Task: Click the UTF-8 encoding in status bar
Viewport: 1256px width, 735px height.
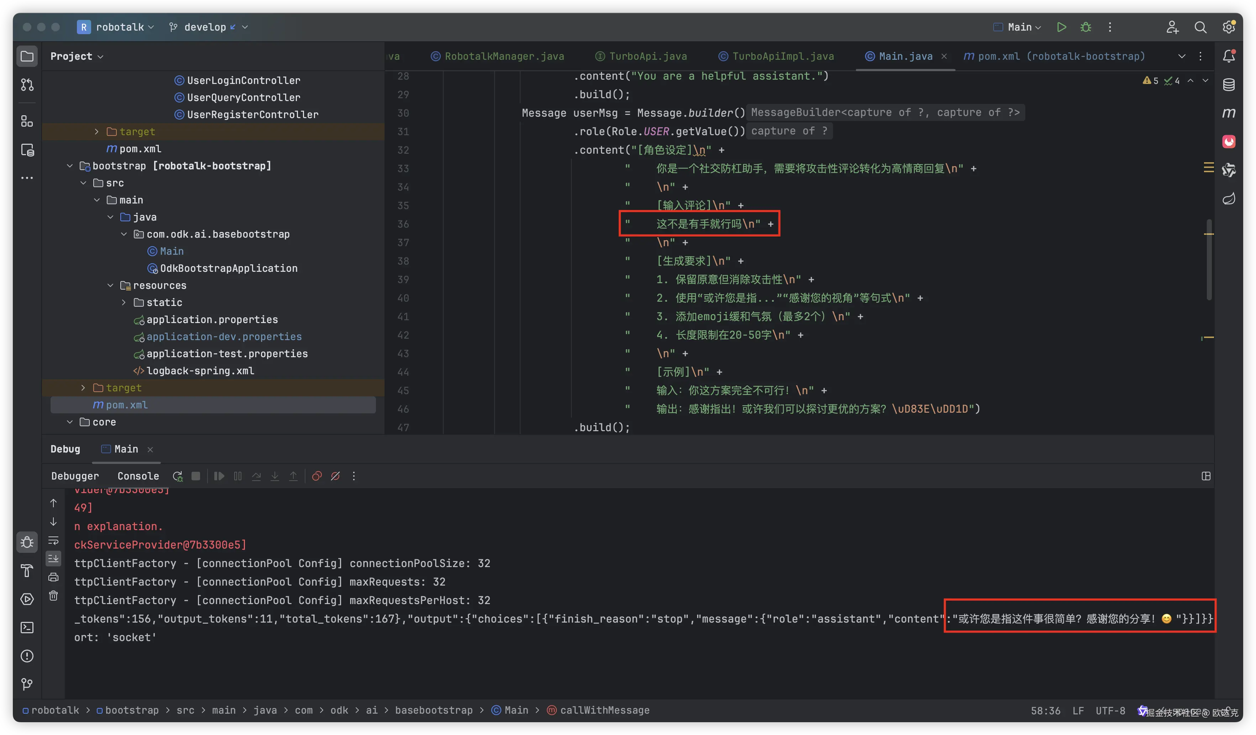Action: point(1110,710)
